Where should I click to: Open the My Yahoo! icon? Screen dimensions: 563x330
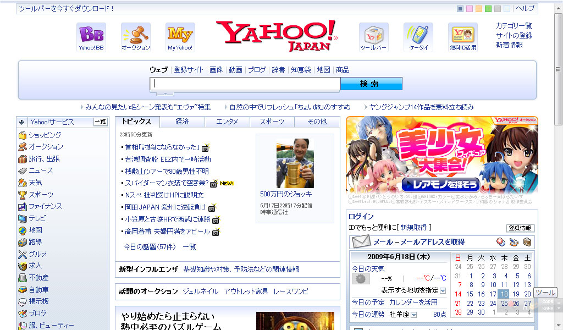coord(180,37)
